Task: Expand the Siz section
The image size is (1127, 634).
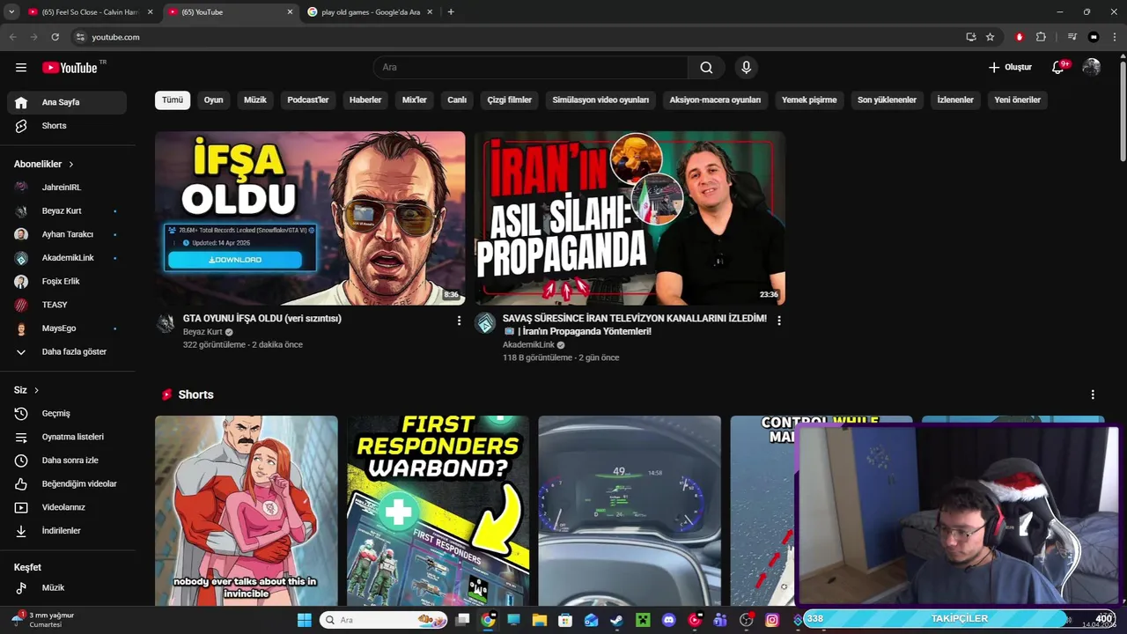Action: [26, 390]
